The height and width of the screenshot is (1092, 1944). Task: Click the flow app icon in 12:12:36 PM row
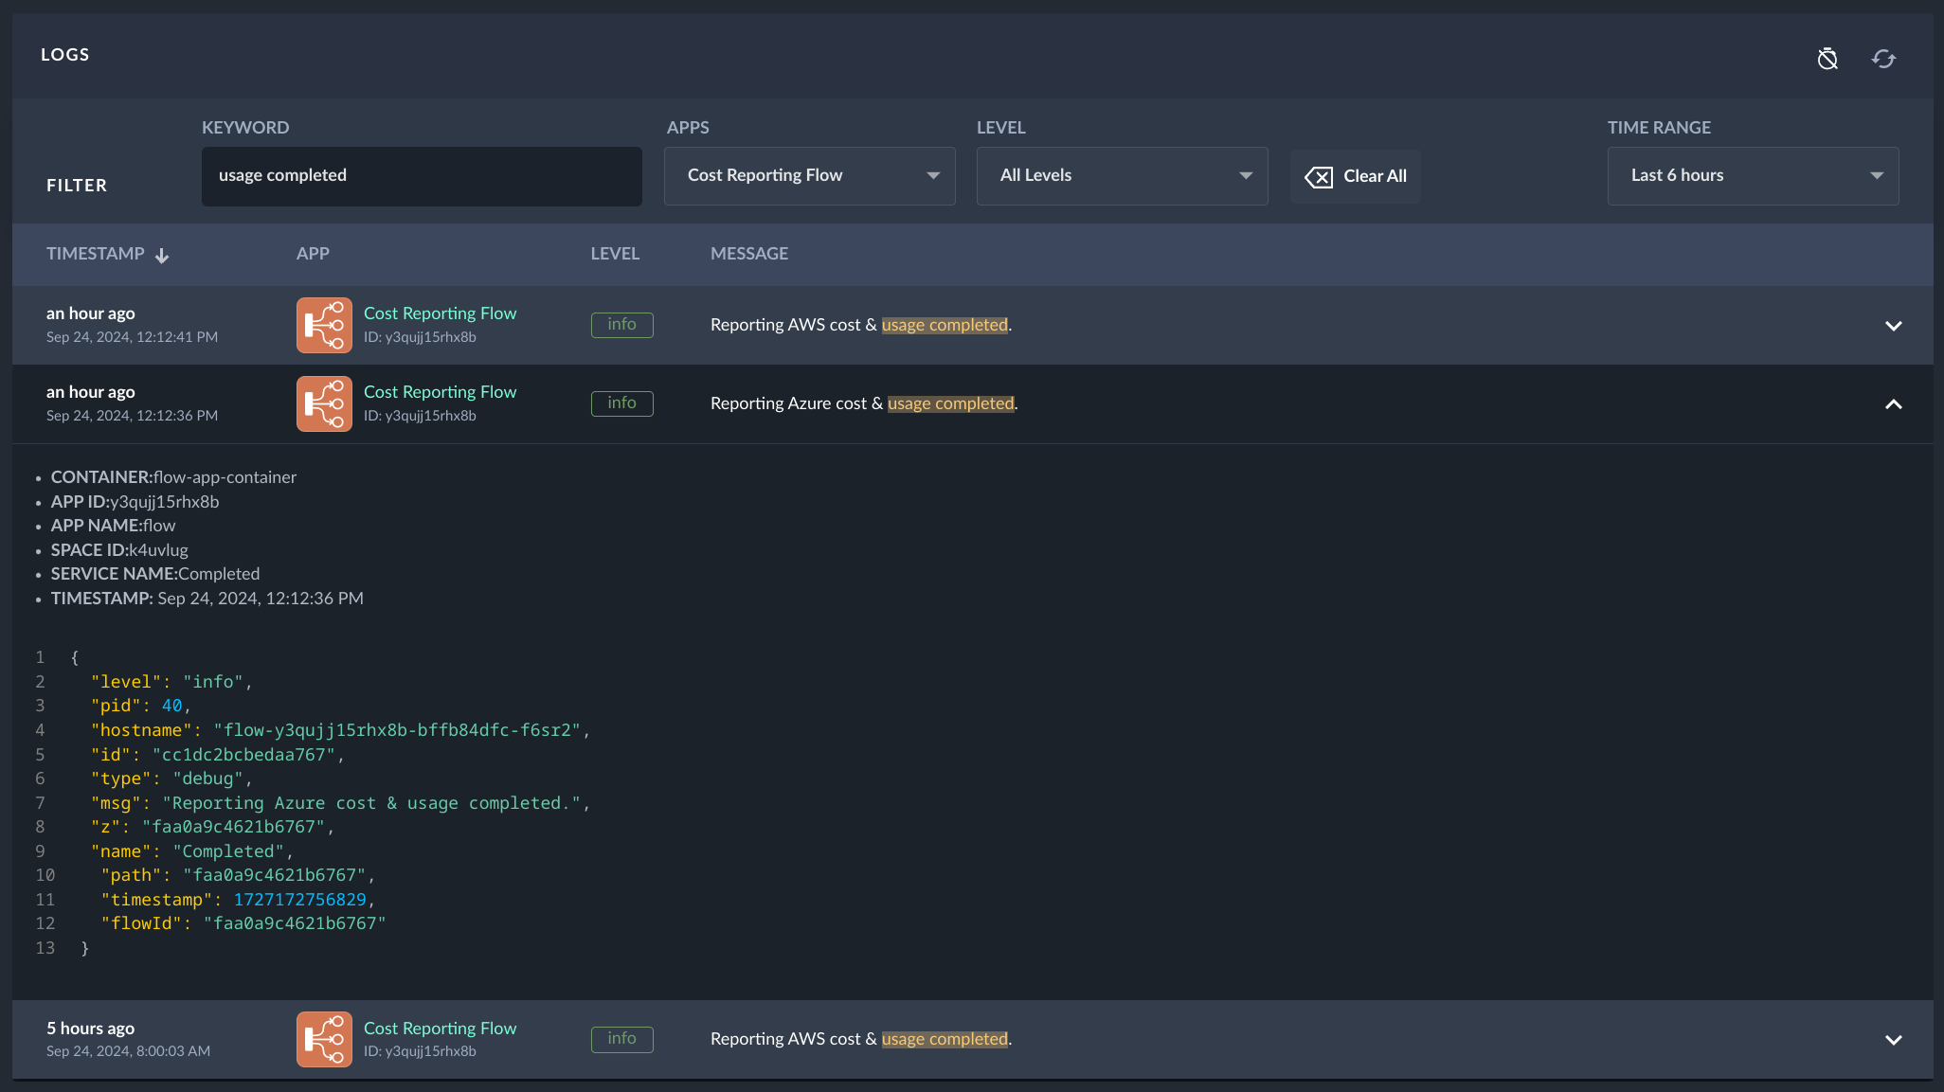tap(324, 403)
